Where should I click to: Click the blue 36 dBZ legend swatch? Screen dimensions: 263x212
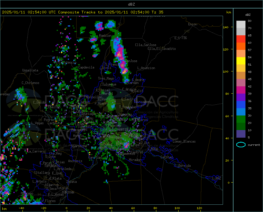coord(241,105)
